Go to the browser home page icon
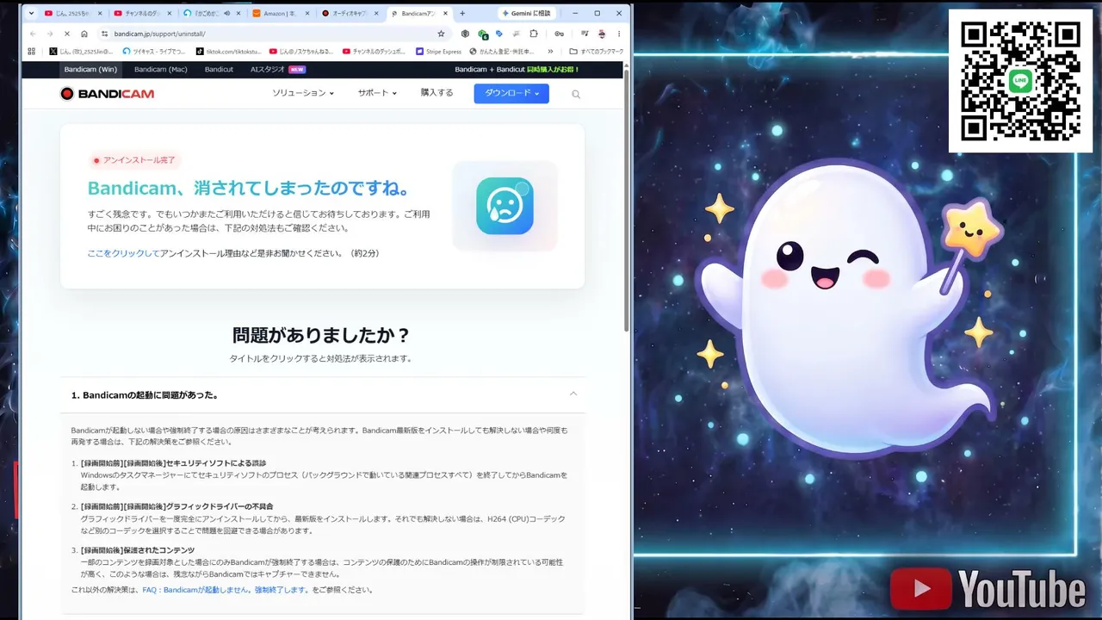Viewport: 1102px width, 620px height. pos(84,34)
